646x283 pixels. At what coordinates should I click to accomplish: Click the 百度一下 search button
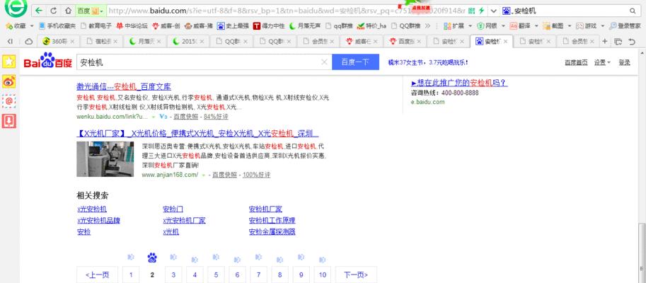tap(355, 62)
